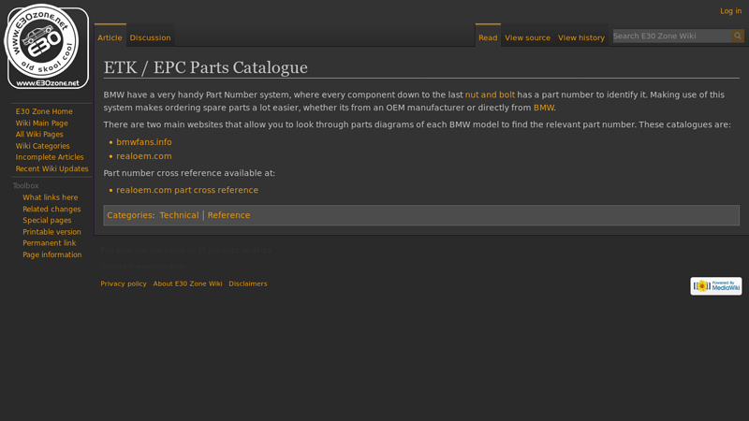
Task: Open Wiki Categories in sidebar
Action: point(42,146)
